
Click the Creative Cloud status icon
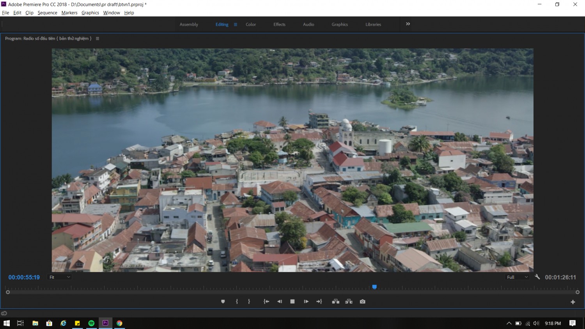coord(4,313)
